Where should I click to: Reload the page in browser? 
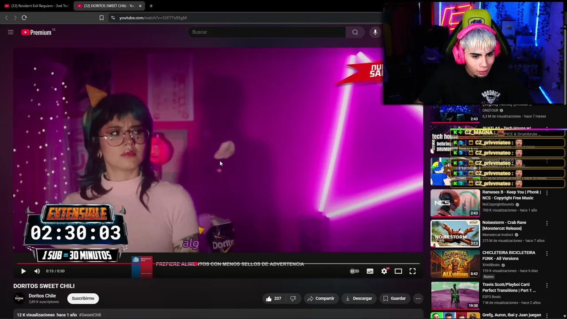coord(24,18)
